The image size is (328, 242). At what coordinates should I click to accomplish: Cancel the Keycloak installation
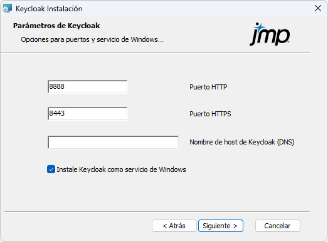coord(278,226)
